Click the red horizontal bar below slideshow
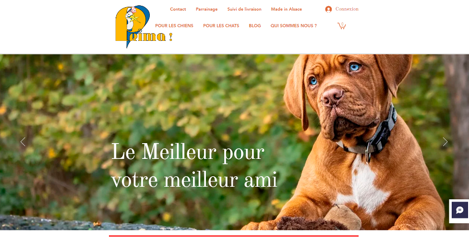 point(234,236)
